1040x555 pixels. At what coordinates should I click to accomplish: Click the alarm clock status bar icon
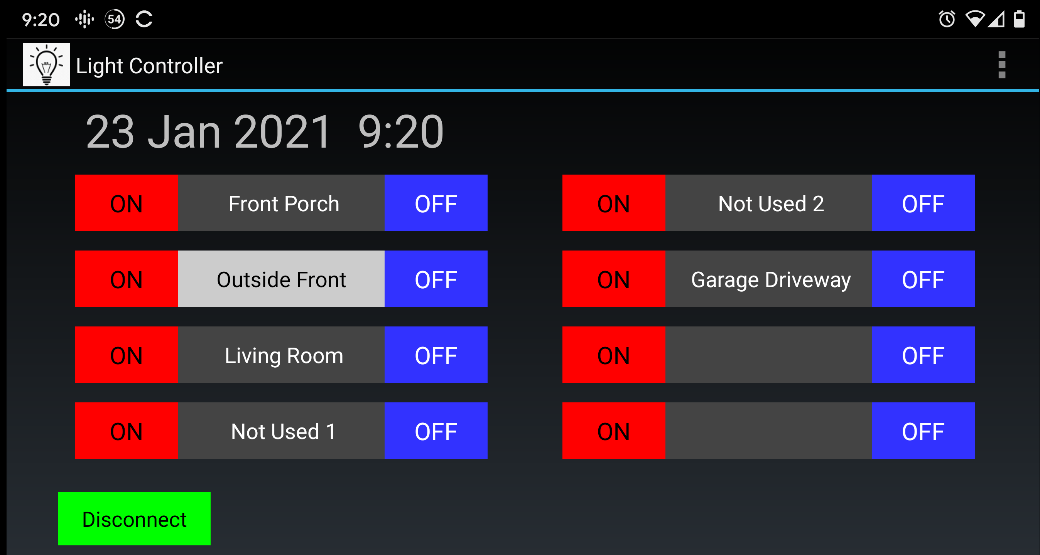pyautogui.click(x=947, y=18)
